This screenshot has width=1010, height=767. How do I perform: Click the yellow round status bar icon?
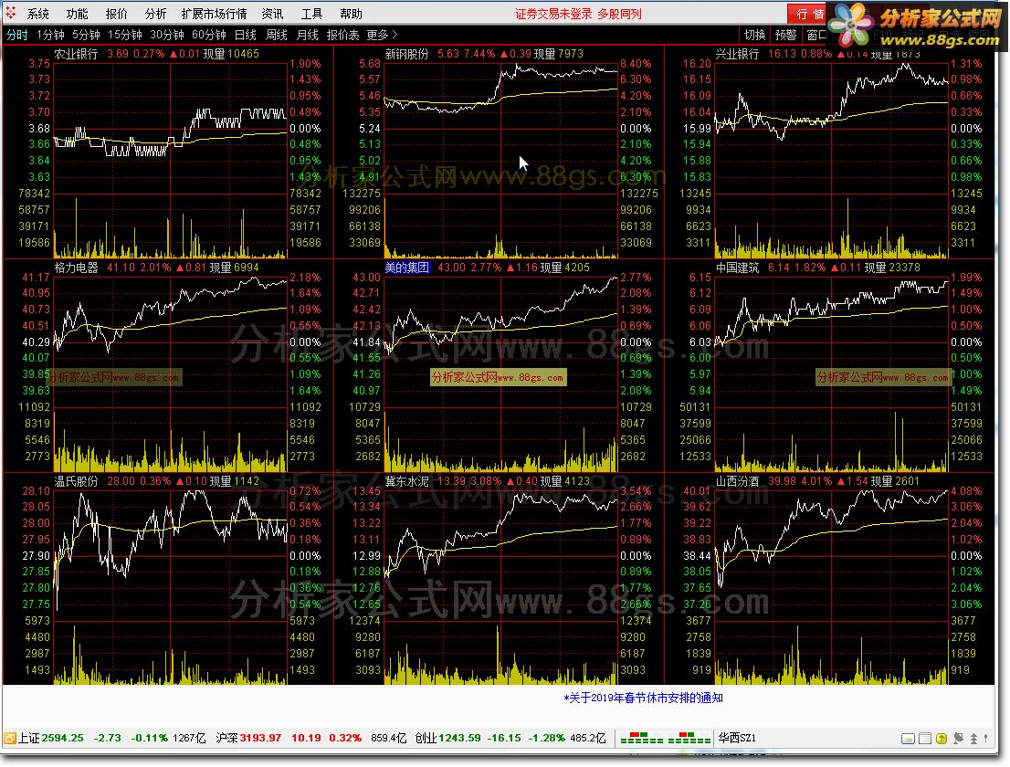pyautogui.click(x=942, y=739)
